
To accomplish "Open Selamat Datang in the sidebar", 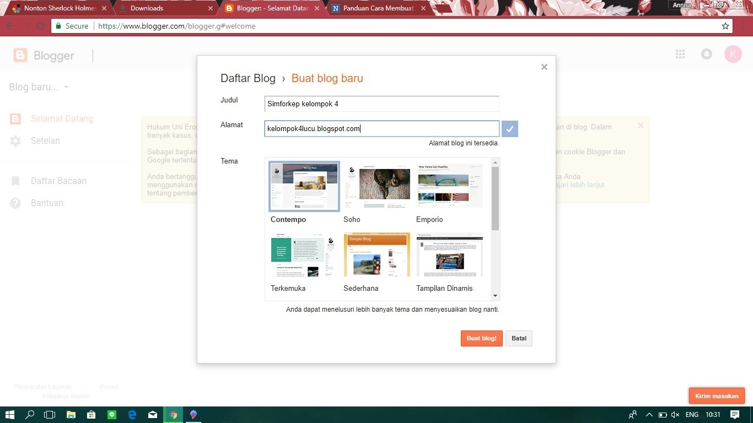I will point(62,118).
